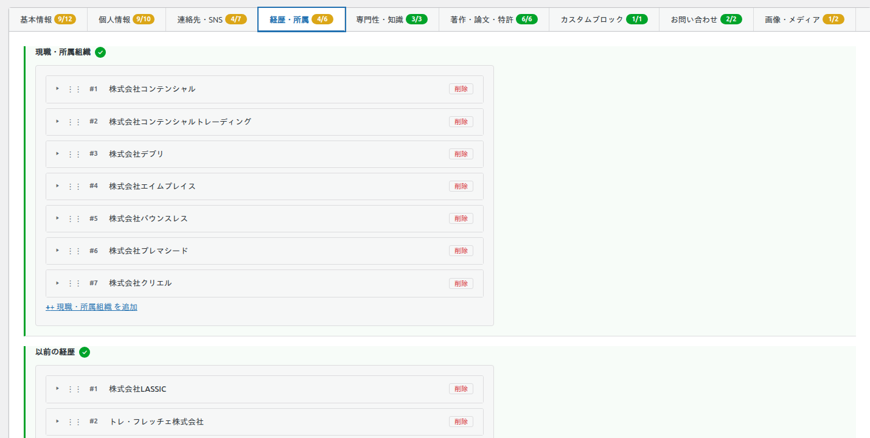Delete the 株式会社コンテンシャルトレーディング entry
Image resolution: width=870 pixels, height=438 pixels.
tap(461, 122)
